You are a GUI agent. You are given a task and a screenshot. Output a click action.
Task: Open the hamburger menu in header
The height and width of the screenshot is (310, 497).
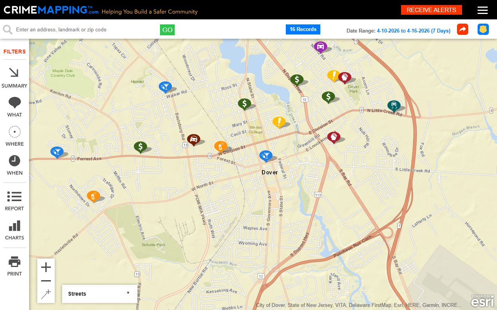click(x=483, y=10)
